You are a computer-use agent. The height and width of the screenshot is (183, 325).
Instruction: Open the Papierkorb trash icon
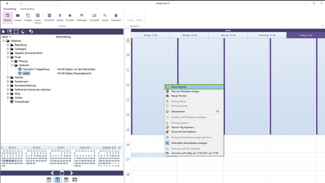116,17
